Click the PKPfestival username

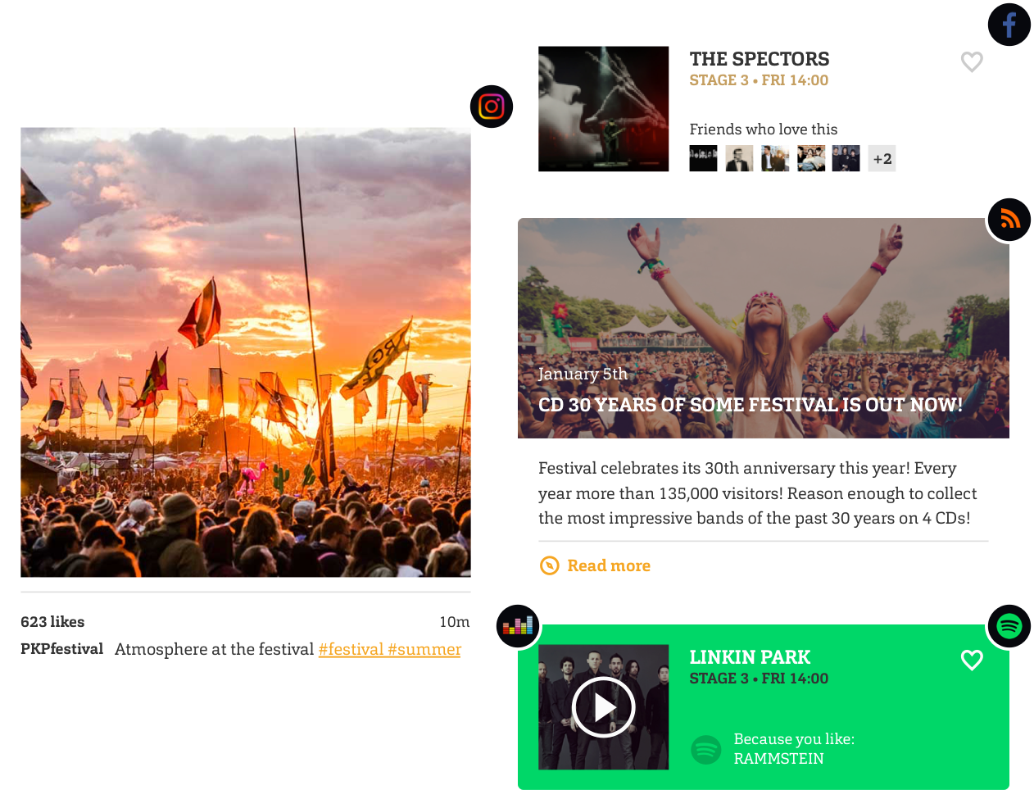point(61,649)
